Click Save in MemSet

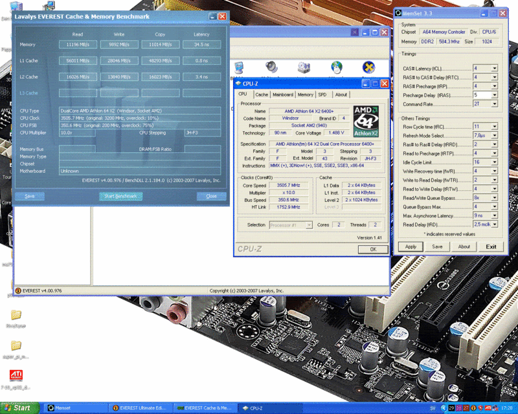(x=438, y=246)
